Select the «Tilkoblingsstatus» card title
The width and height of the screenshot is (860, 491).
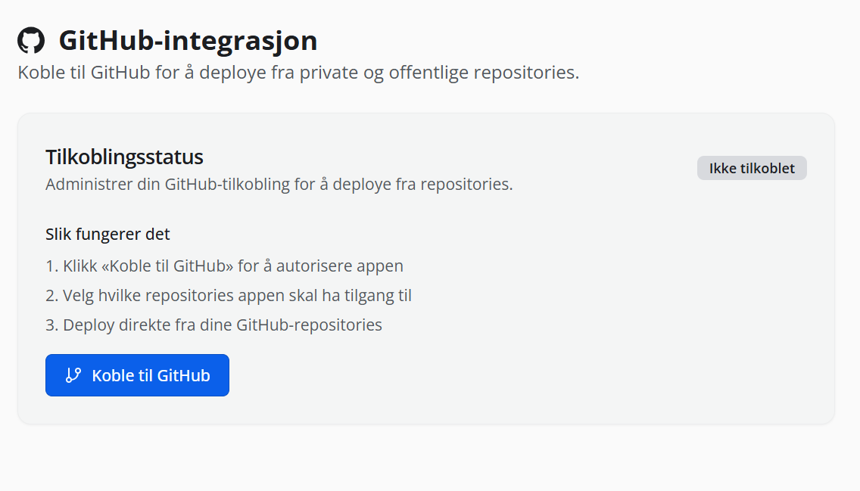point(124,157)
